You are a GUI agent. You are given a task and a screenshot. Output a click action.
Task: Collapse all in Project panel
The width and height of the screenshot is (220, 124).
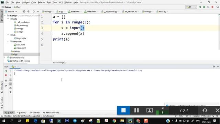28,11
